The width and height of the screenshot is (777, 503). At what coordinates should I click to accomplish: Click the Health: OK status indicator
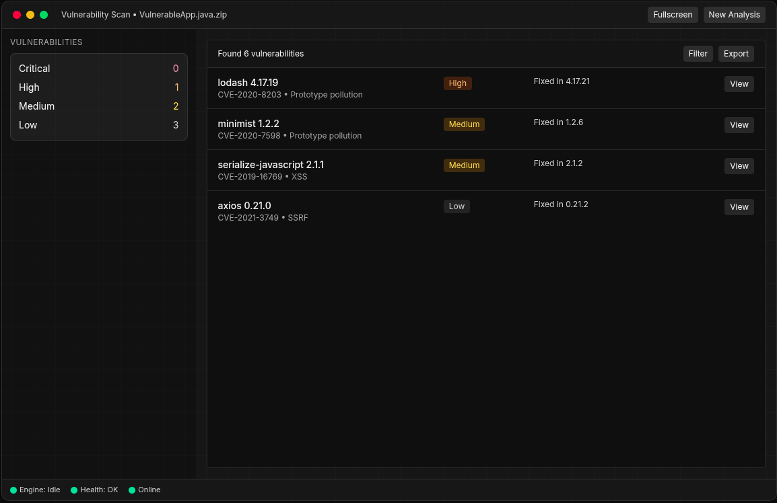click(94, 490)
